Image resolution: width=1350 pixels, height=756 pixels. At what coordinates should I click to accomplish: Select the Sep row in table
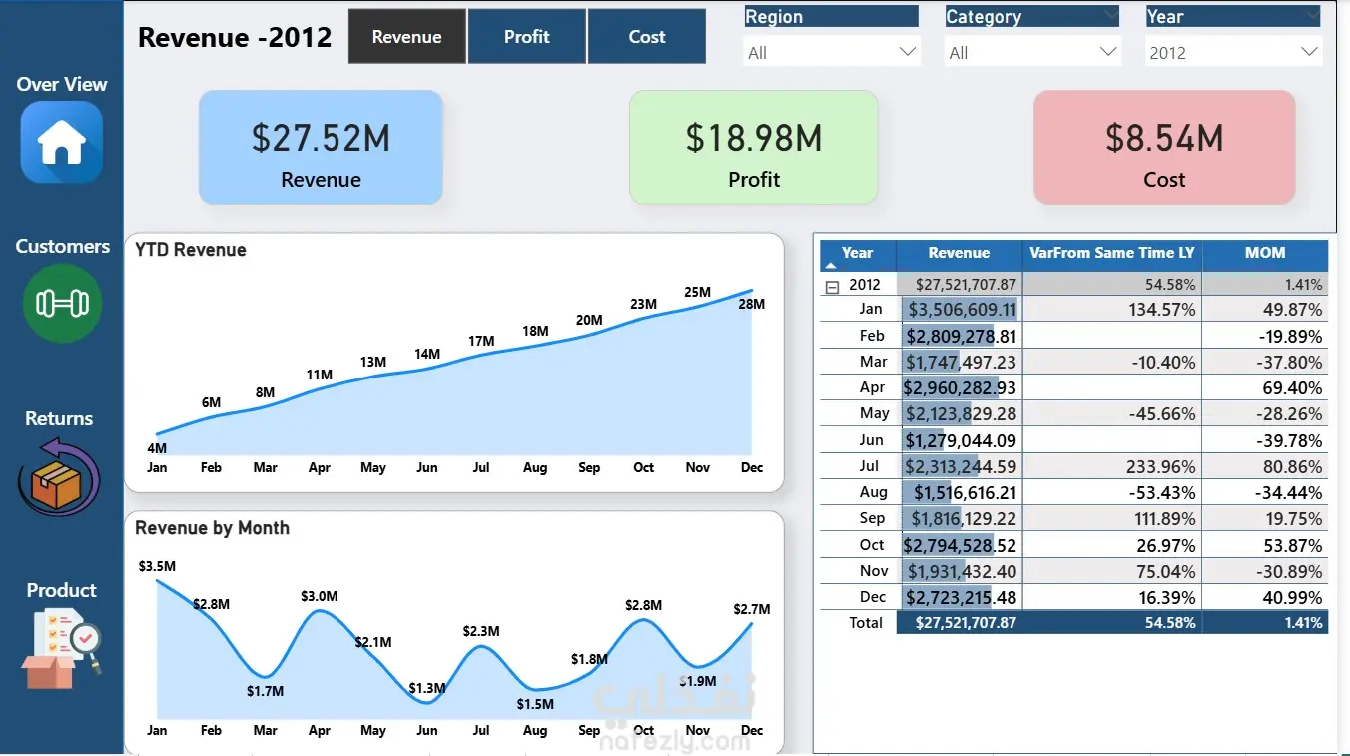tap(1074, 518)
